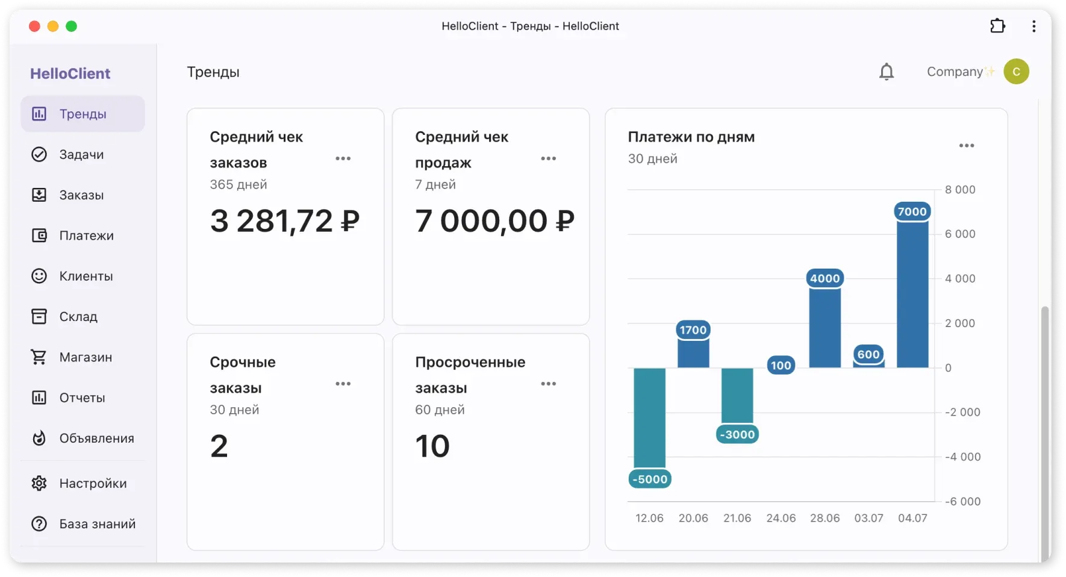Open the notification bell icon
The image size is (1066, 577).
click(886, 72)
